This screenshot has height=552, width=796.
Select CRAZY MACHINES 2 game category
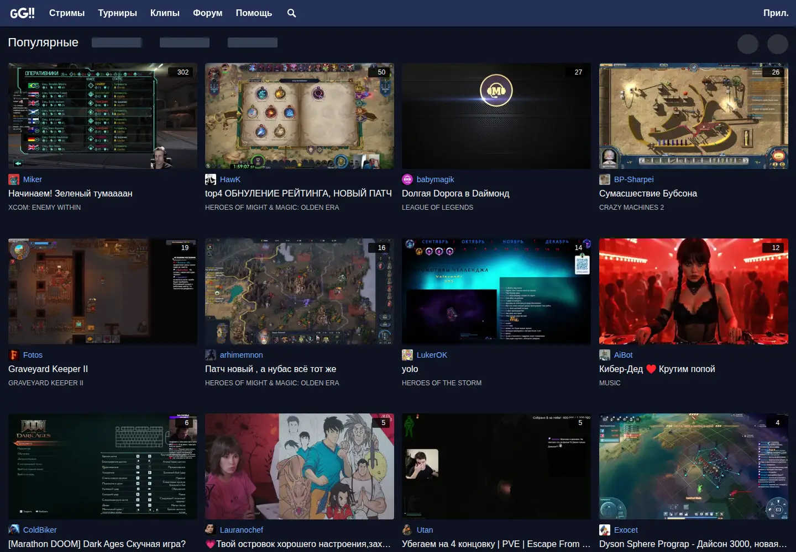pos(631,208)
